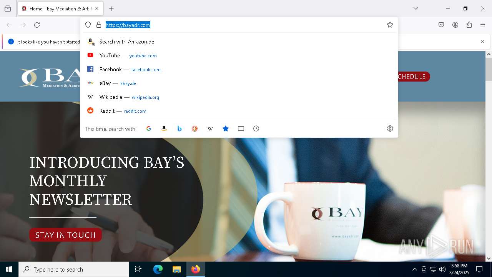Click the BAY Mediation logo
This screenshot has width=492, height=277.
[50, 77]
